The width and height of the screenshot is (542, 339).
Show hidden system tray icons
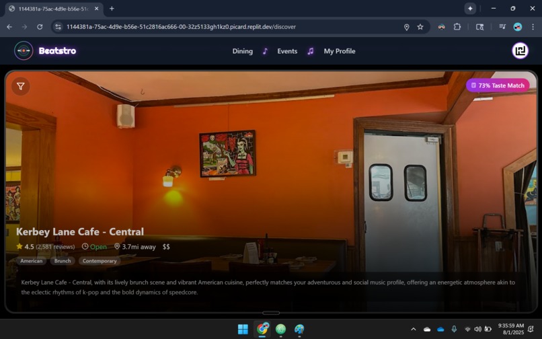[x=414, y=329]
